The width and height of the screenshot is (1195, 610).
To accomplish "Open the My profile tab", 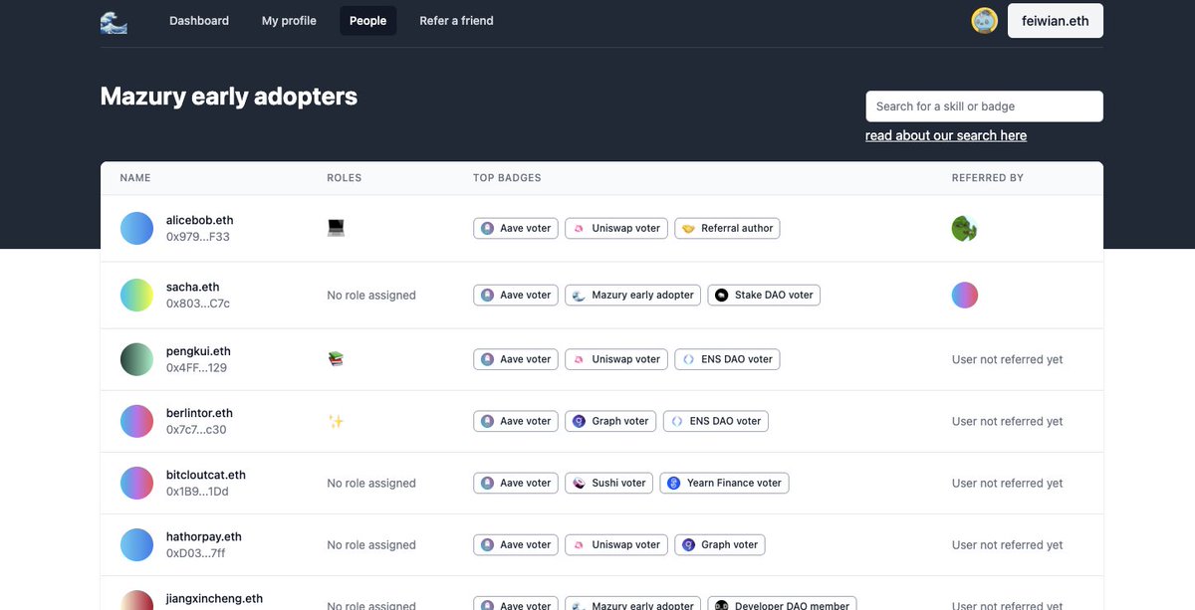I will (289, 21).
